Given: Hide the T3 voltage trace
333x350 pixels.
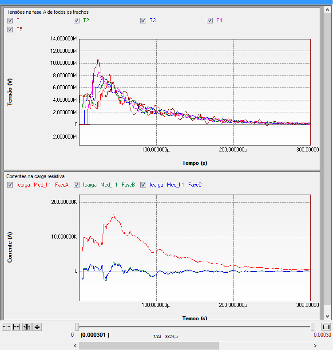Looking at the screenshot, I should 143,20.
